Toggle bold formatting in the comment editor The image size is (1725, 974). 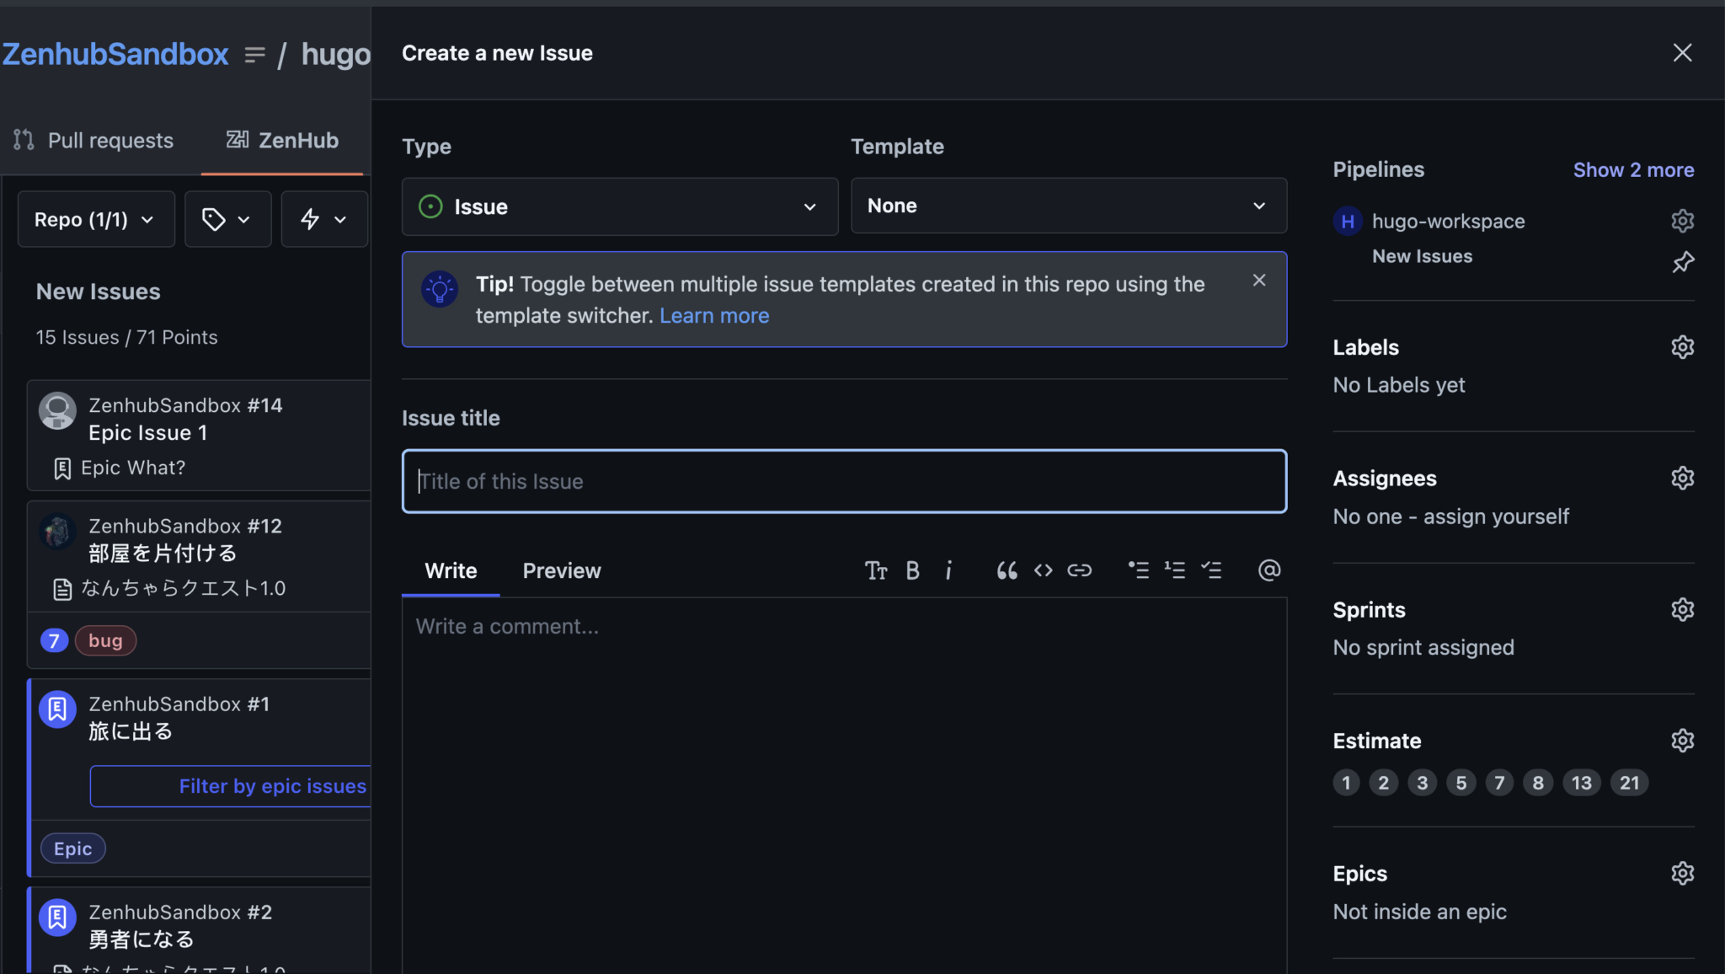pyautogui.click(x=912, y=570)
